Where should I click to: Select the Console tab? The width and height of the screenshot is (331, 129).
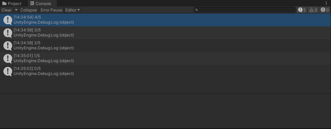41,3
